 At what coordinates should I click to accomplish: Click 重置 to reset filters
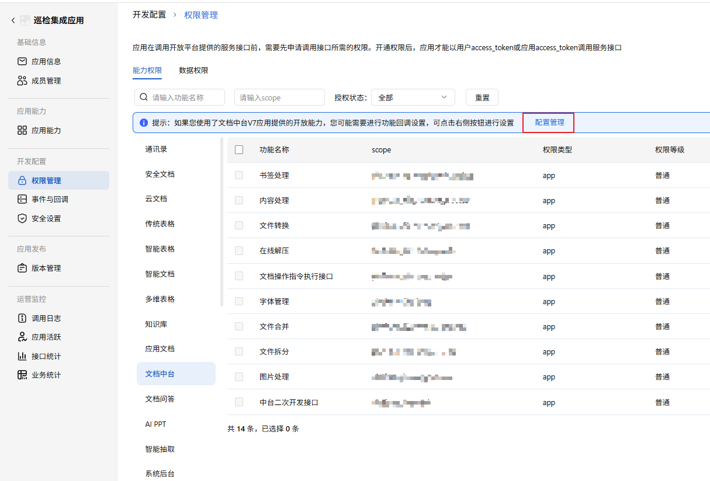[x=482, y=97]
